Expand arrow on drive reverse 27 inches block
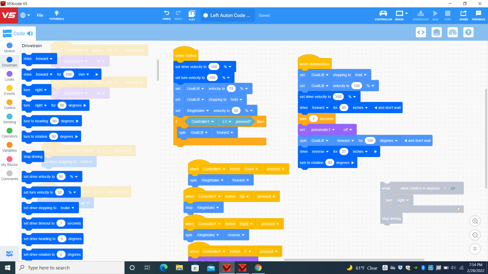 coord(375,152)
